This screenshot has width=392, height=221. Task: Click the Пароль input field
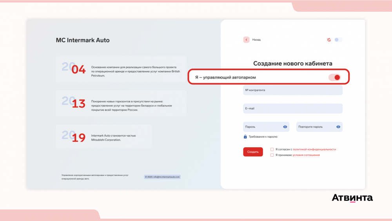click(266, 127)
